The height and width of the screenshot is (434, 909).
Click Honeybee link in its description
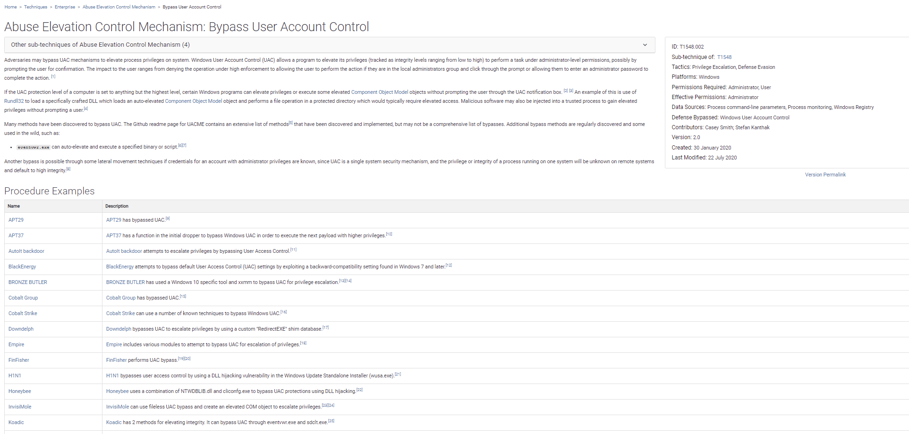coord(118,391)
